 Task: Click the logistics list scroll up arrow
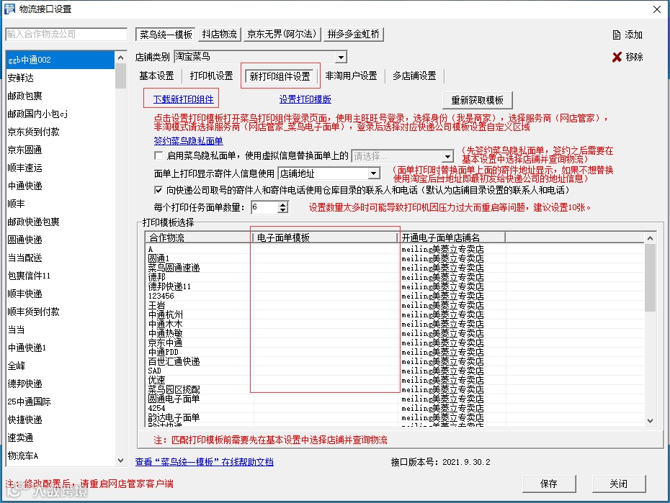120,58
